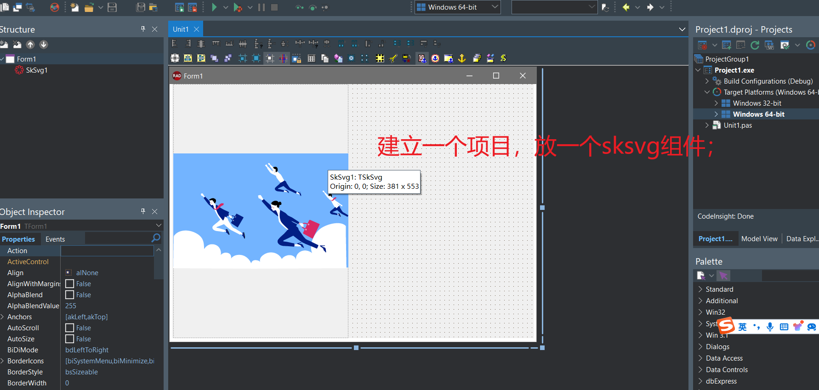Image resolution: width=819 pixels, height=390 pixels.
Task: Click the SkSvg1 flying people image on Form1
Action: (x=261, y=210)
